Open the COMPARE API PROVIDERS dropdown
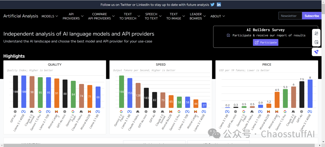Viewport: 325px width, 147px height. [101, 16]
